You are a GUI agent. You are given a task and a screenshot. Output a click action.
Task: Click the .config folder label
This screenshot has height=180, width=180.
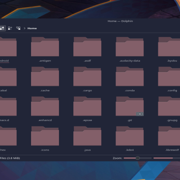(x=172, y=90)
